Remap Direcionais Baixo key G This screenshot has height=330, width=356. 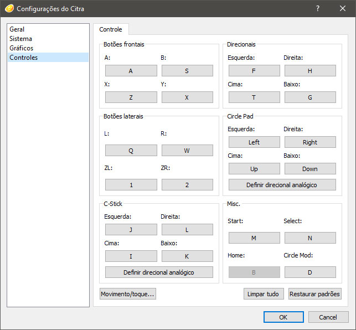310,97
